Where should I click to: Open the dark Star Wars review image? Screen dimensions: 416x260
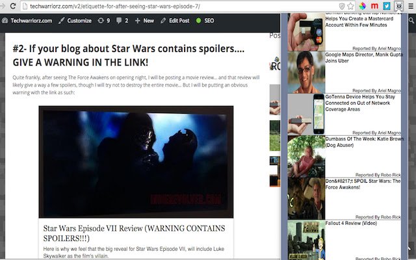point(136,162)
